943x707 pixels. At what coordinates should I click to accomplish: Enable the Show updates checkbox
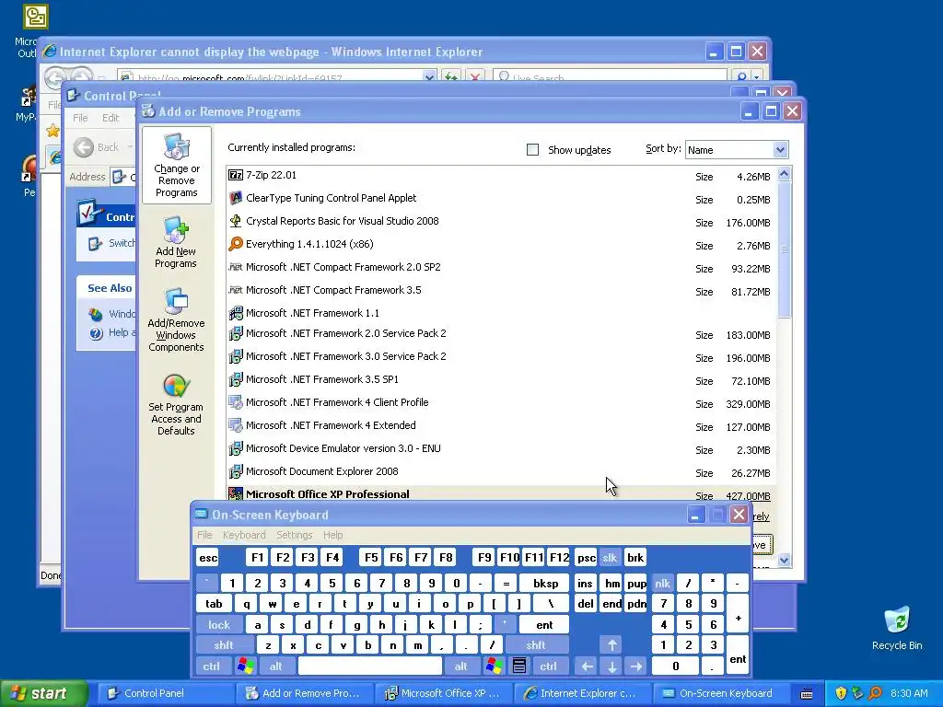pos(533,150)
